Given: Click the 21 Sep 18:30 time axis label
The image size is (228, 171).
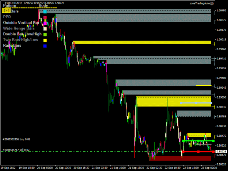Looking at the screenshot, I should tap(136, 168).
